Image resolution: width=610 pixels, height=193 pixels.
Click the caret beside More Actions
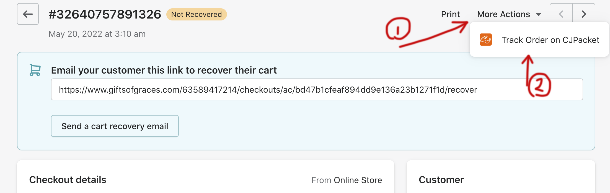tap(539, 14)
